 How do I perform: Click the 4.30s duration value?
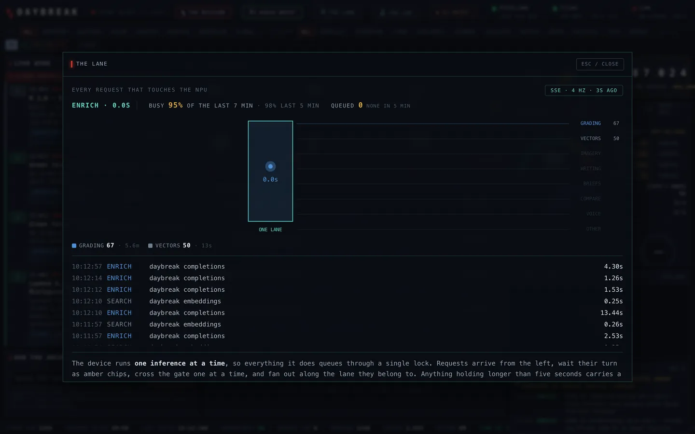tap(613, 267)
